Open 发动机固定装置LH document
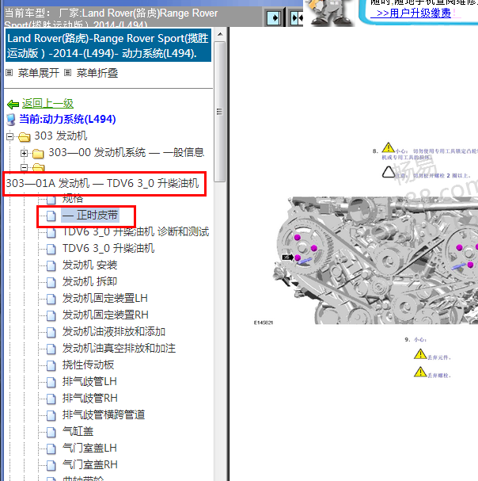 point(105,298)
